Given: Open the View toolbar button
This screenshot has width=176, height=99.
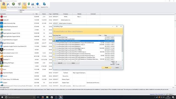Looking at the screenshot, I should tap(33, 5).
